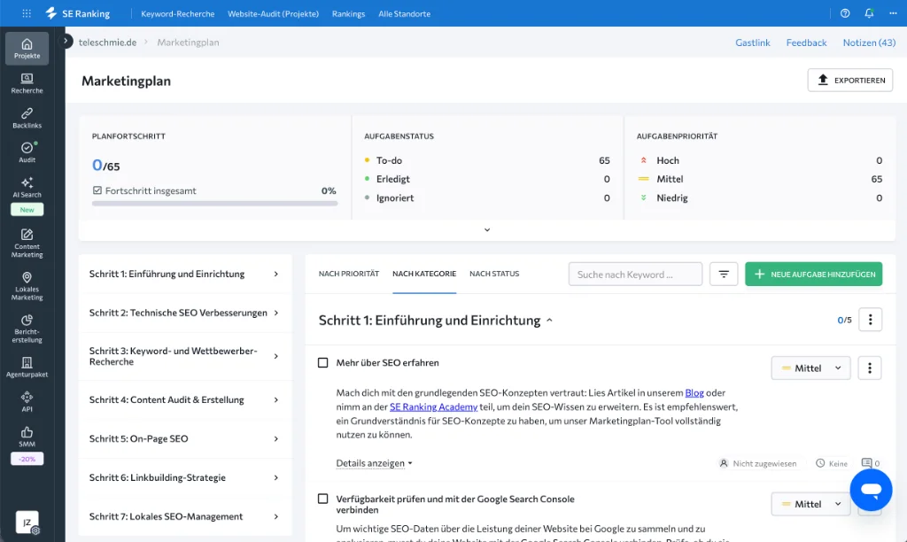This screenshot has width=907, height=542.
Task: Open Content Marketing in the sidebar
Action: coord(27,243)
